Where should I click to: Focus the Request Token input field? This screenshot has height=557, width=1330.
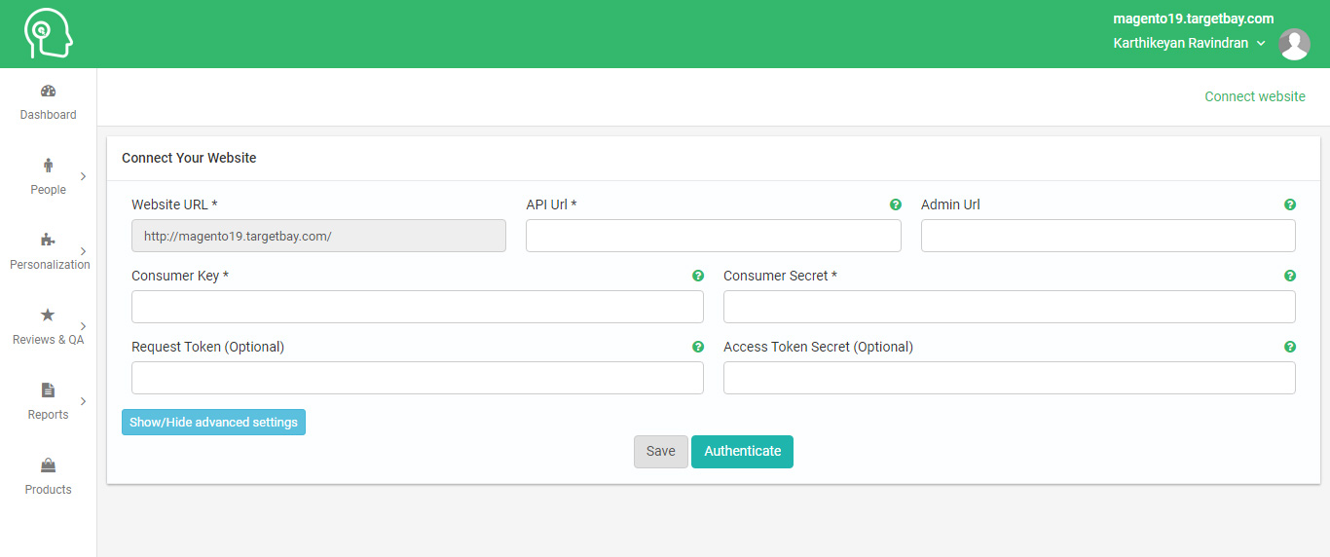[418, 378]
